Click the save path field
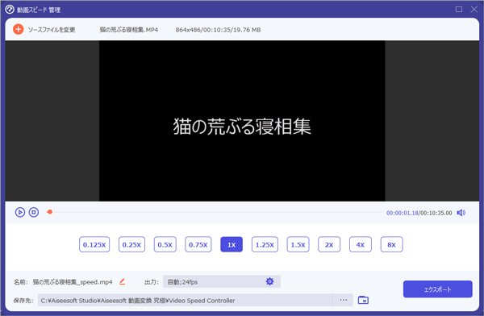Viewport: 484px width, 316px height. tap(185, 300)
